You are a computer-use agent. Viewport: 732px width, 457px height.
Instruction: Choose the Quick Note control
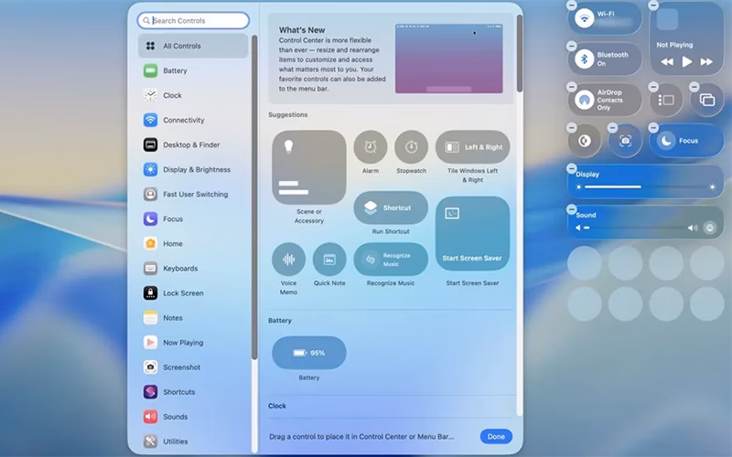[x=329, y=260]
